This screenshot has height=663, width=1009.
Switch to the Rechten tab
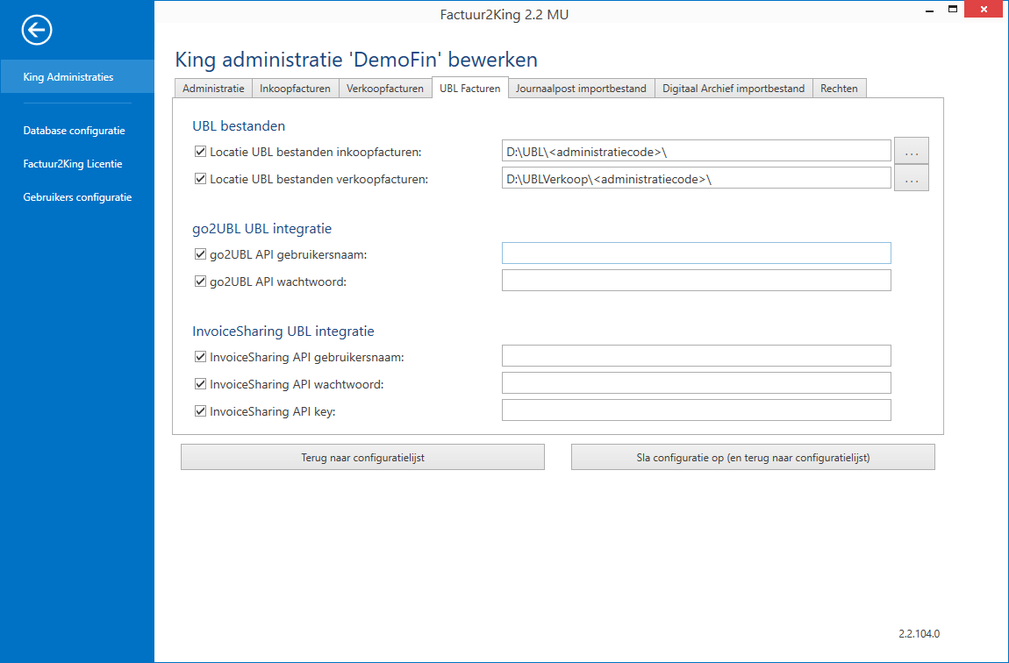(839, 88)
